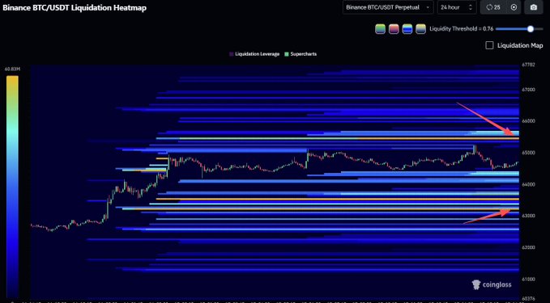
Task: Click the 67782 top axis value
Action: (528, 65)
